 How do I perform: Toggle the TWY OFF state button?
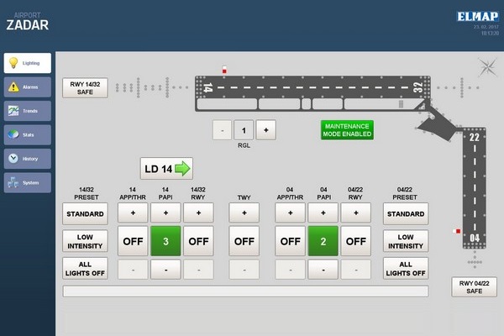click(244, 241)
